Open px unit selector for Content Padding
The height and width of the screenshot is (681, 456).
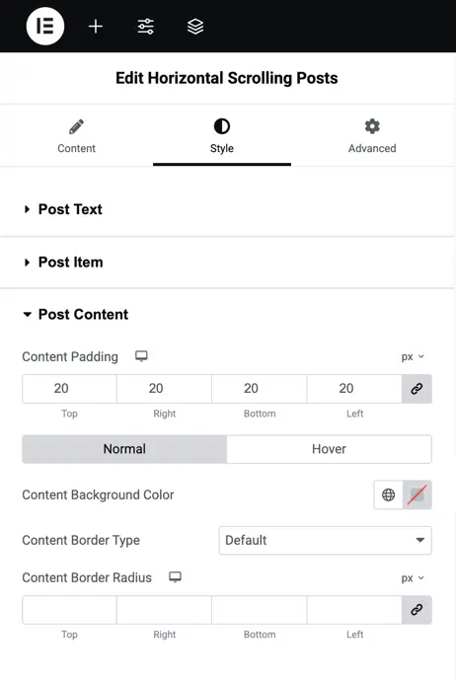pyautogui.click(x=413, y=357)
